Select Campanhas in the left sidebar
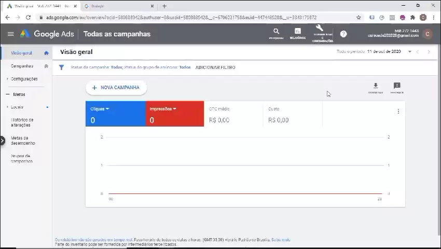The image size is (441, 249). click(22, 66)
